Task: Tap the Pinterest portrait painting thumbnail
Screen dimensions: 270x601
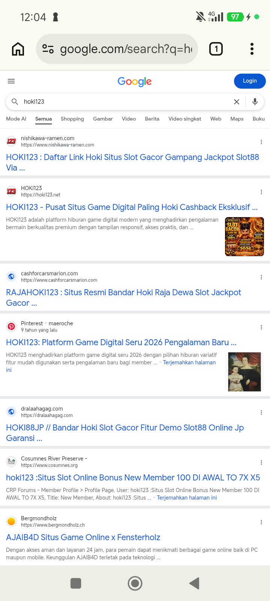Action: click(x=244, y=372)
